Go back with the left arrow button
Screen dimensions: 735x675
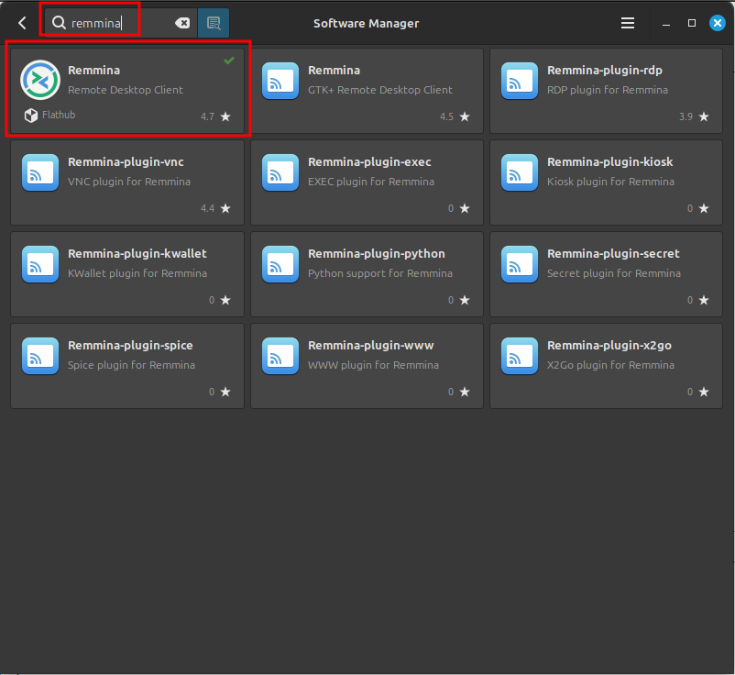22,23
